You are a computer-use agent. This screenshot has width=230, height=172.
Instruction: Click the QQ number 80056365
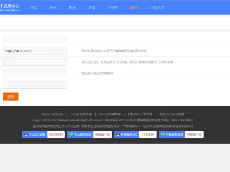[56, 135]
